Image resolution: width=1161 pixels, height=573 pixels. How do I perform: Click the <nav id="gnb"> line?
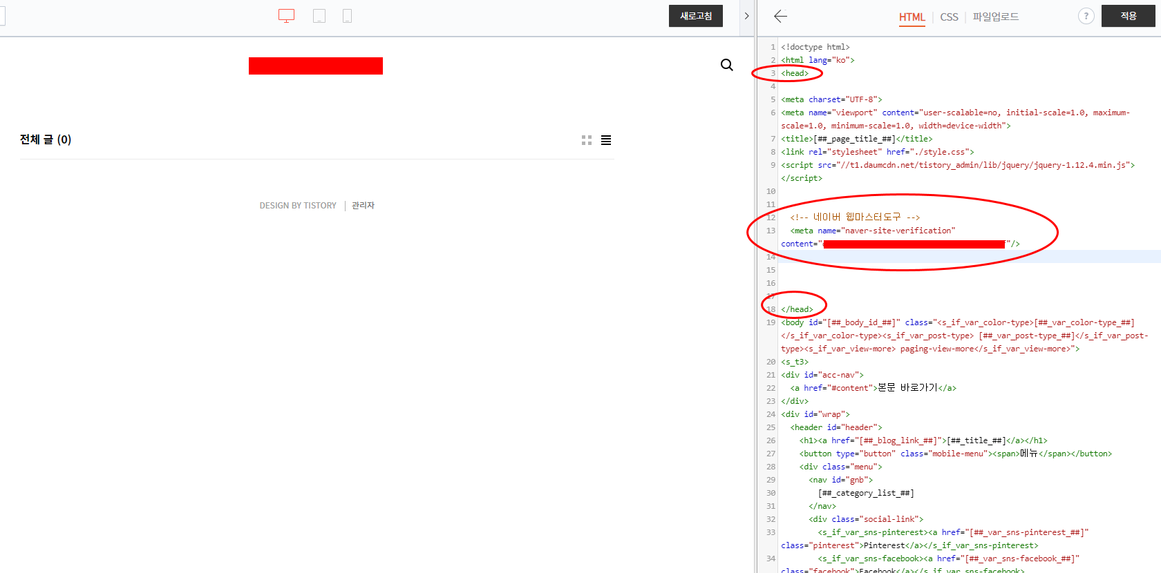pyautogui.click(x=841, y=480)
